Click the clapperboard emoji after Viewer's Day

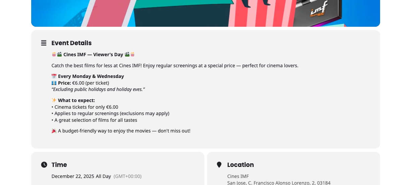click(x=127, y=55)
